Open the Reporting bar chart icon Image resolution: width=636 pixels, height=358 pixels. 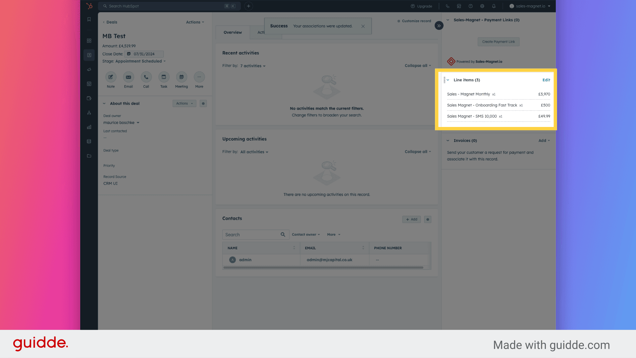coord(89,127)
